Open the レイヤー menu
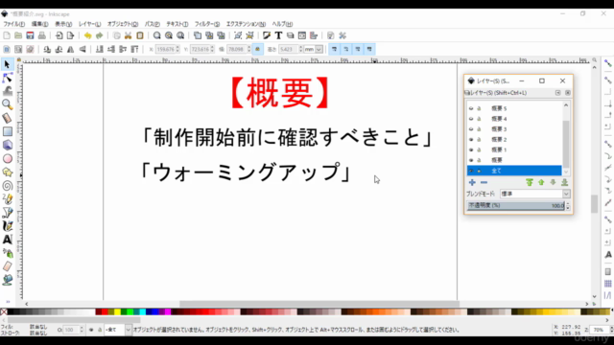Viewport: 614px width, 345px height. (x=89, y=24)
